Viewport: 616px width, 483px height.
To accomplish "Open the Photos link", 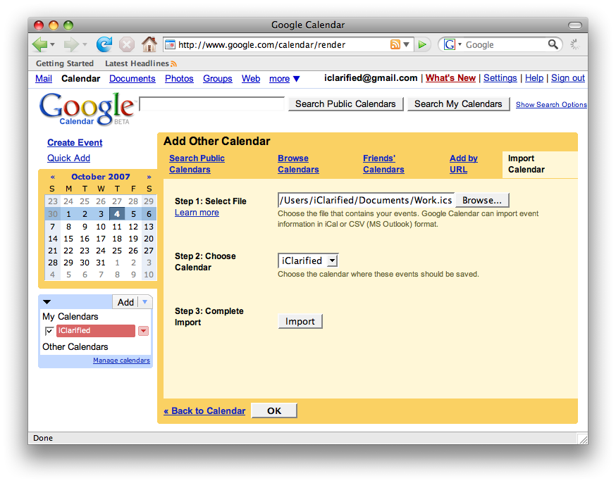I will [x=179, y=79].
